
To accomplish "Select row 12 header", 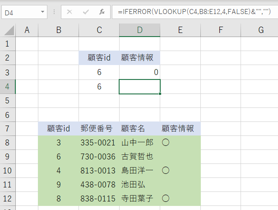I will [7, 199].
